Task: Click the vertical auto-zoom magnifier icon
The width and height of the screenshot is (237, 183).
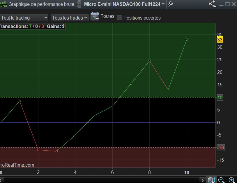Action: pyautogui.click(x=211, y=180)
